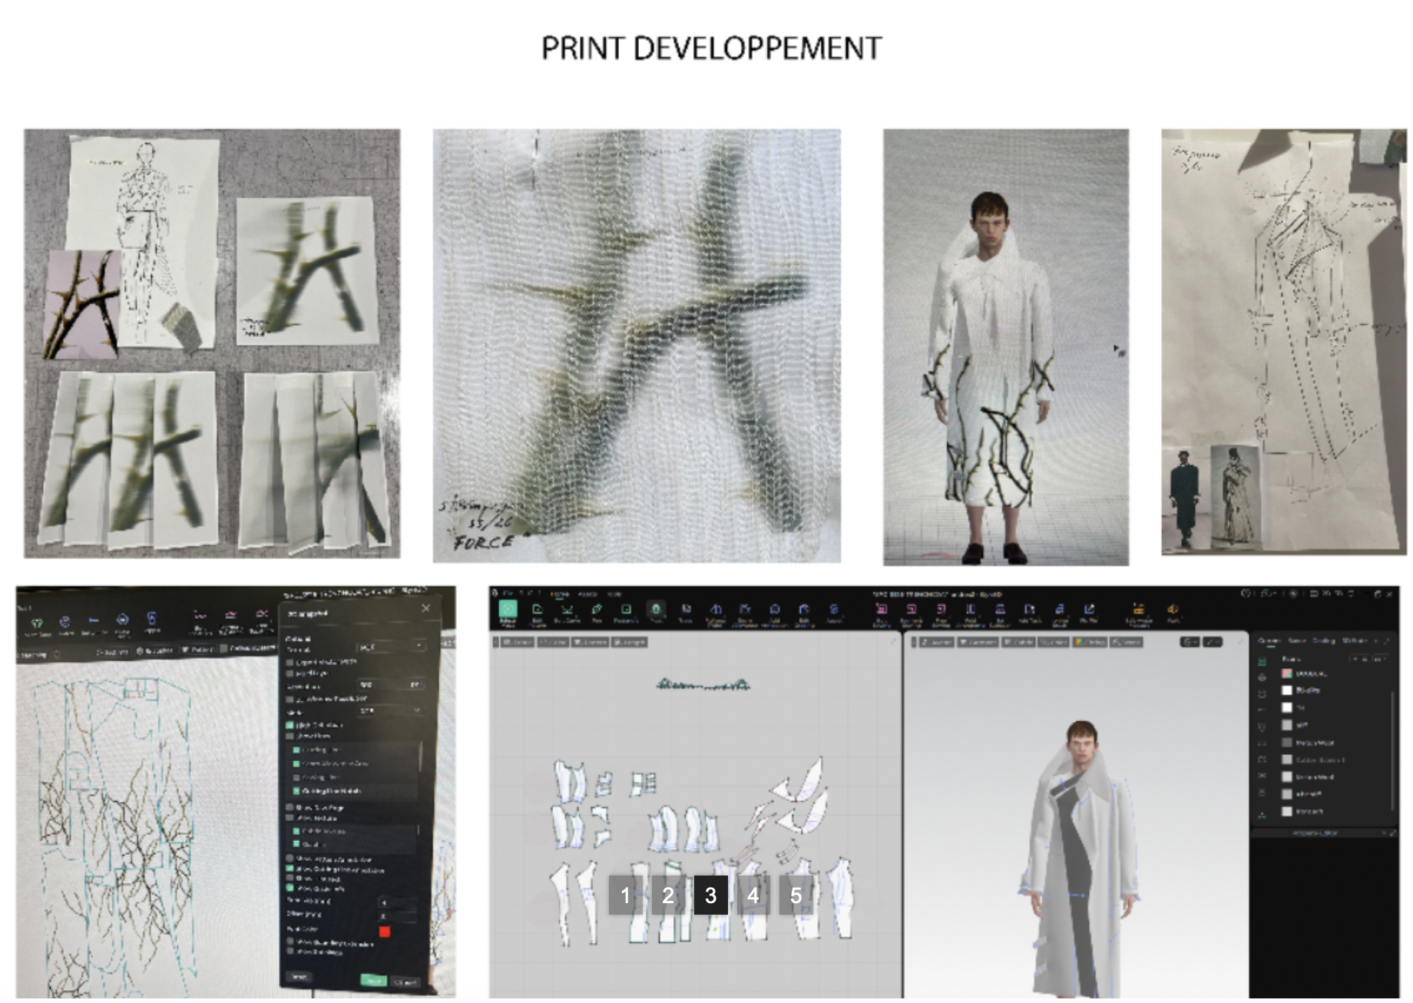Click the green confirm button in dialog
Image resolution: width=1413 pixels, height=1003 pixels.
tap(373, 980)
